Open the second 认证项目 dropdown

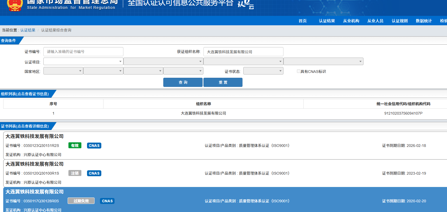tap(163, 62)
